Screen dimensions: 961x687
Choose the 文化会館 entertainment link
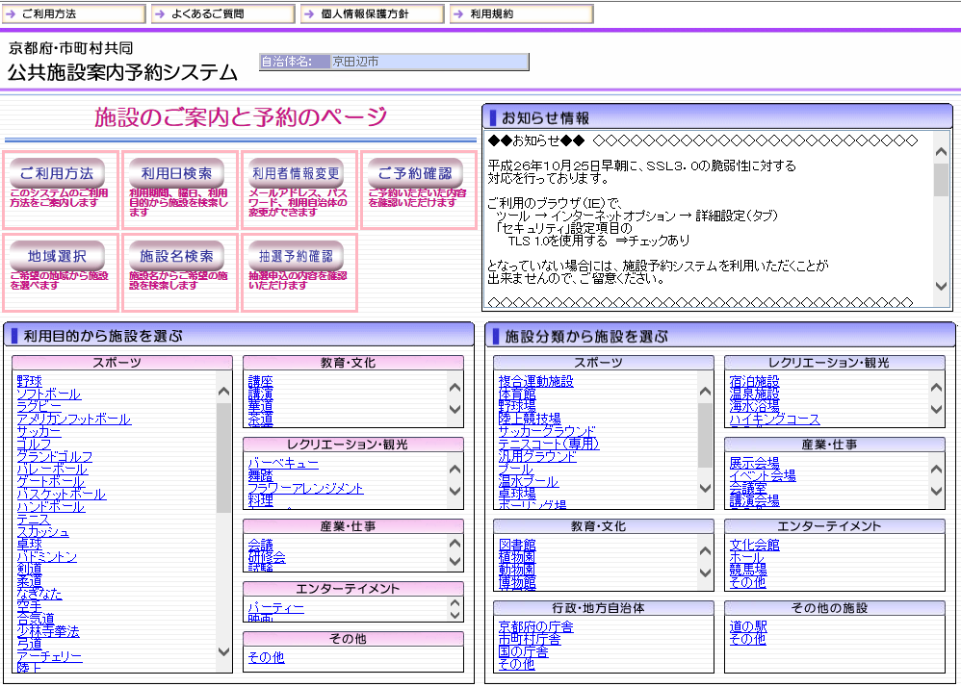point(754,546)
